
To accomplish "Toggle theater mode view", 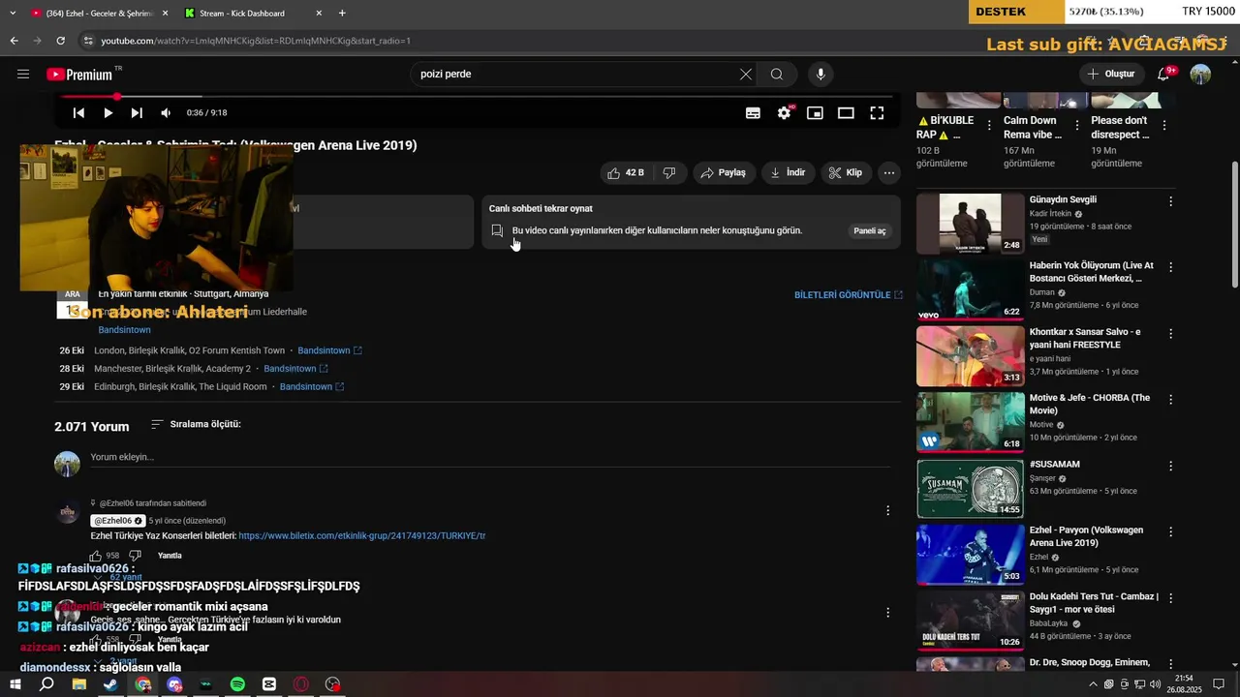I will tap(846, 113).
